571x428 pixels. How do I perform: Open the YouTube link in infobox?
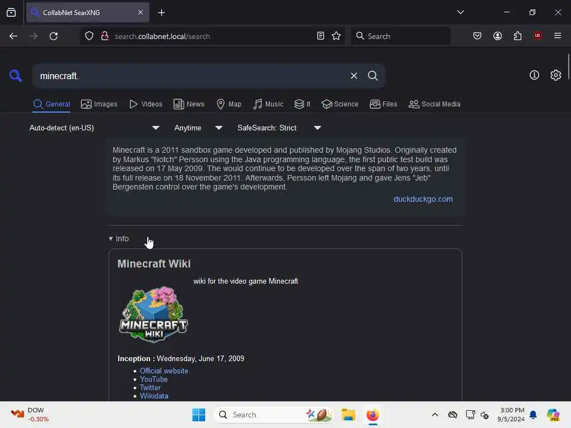tap(154, 379)
